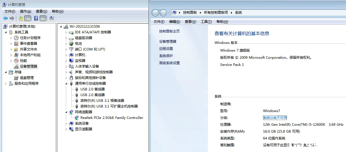
Task: Select Realtek PCIe 2.5GbE Family Controller
Action: pyautogui.click(x=112, y=118)
